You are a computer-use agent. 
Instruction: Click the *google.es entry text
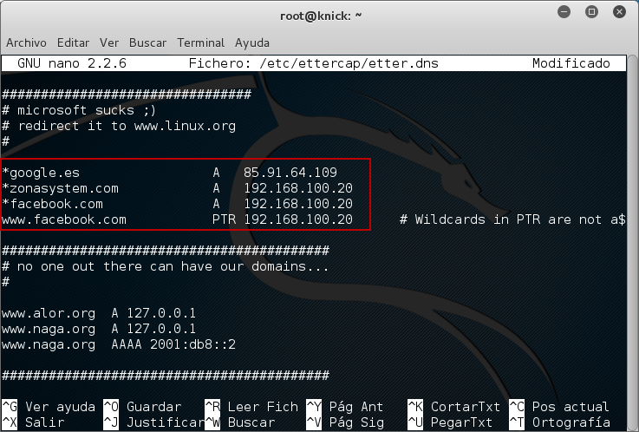click(41, 173)
